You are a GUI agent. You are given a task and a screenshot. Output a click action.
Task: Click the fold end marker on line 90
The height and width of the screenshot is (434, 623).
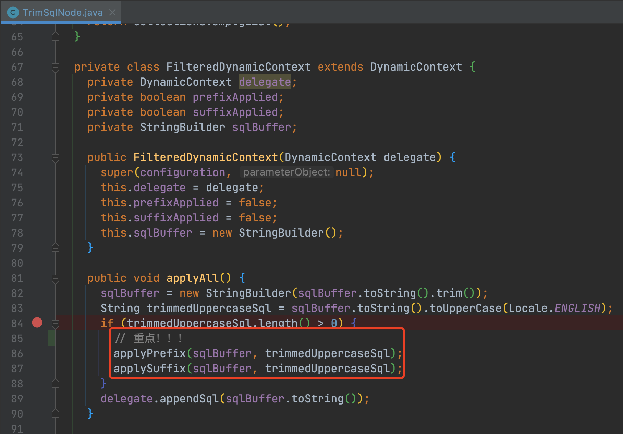point(55,413)
